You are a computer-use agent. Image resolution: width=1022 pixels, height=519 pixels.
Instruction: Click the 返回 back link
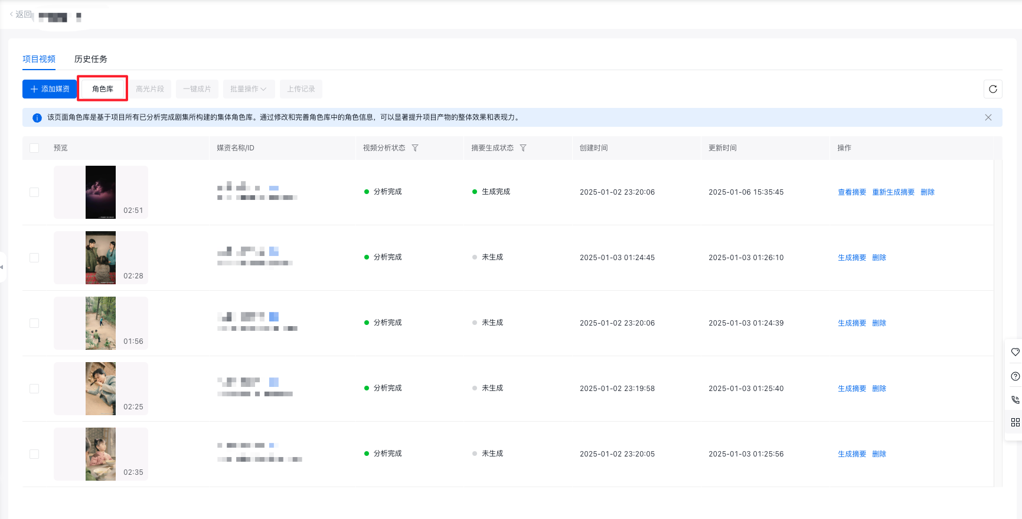point(21,14)
